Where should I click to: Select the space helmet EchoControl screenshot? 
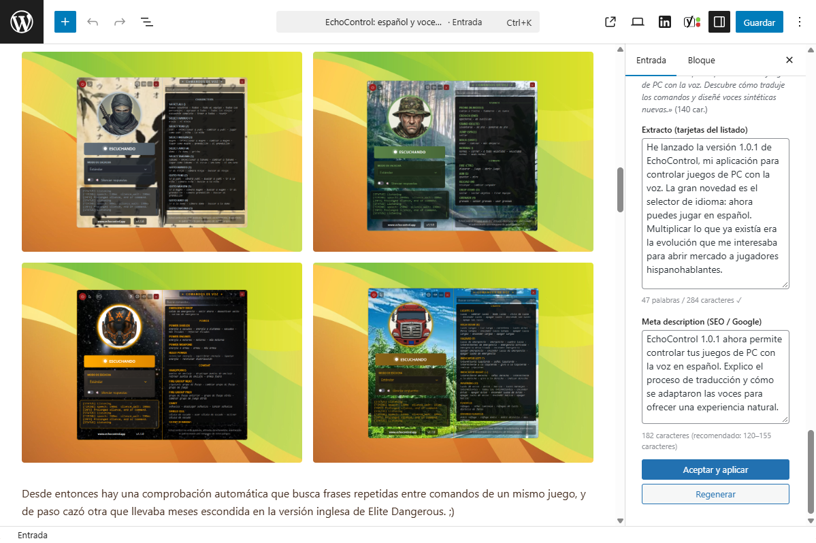coord(162,363)
